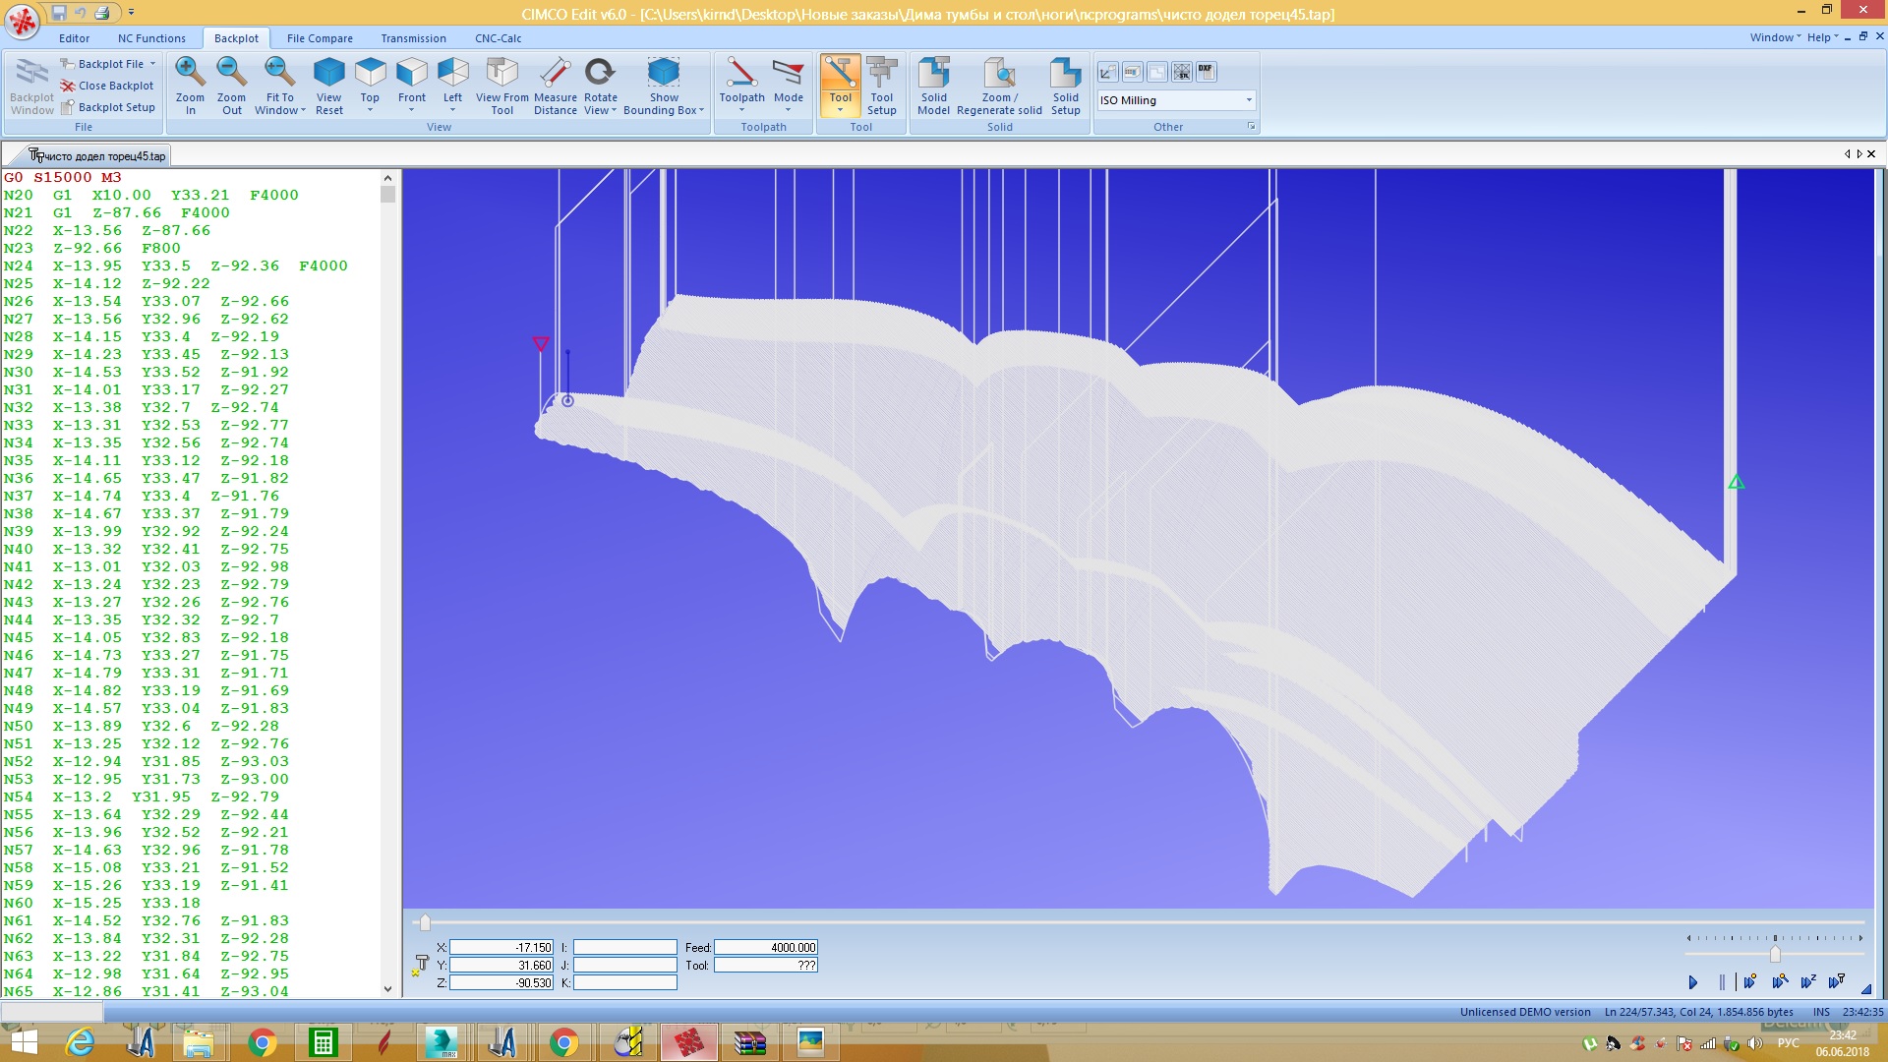Viewport: 1888px width, 1062px height.
Task: Expand the Rotate View dropdown arrow
Action: coord(615,111)
